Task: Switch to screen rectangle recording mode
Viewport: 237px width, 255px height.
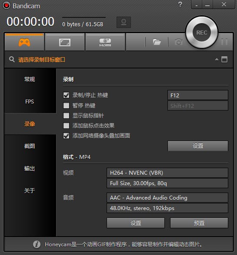Action: point(65,42)
